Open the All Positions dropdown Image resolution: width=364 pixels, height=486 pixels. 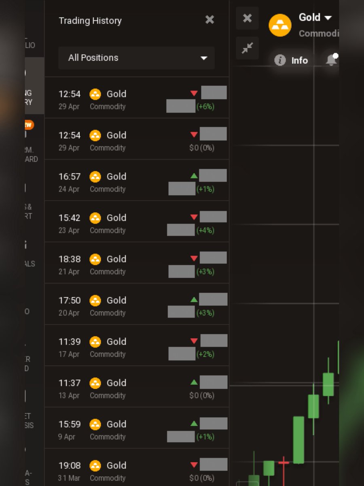coord(136,58)
